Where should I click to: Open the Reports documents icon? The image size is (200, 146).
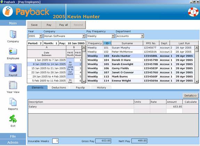pos(13,102)
